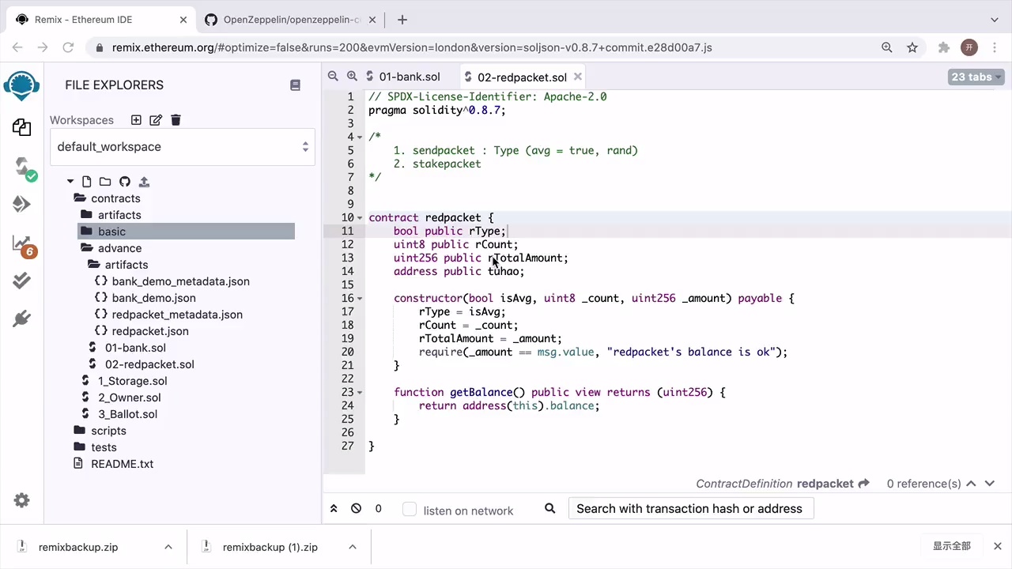Toggle the listen on network checkbox
This screenshot has height=569, width=1012.
(410, 510)
